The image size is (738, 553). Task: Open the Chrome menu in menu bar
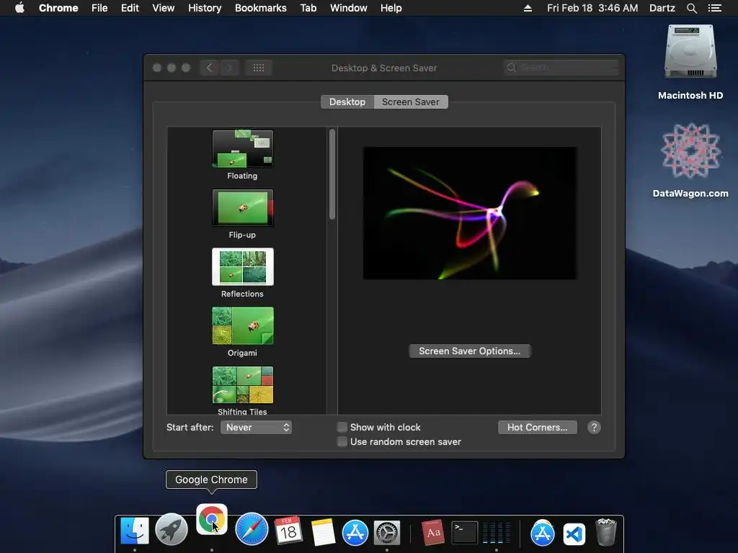58,8
